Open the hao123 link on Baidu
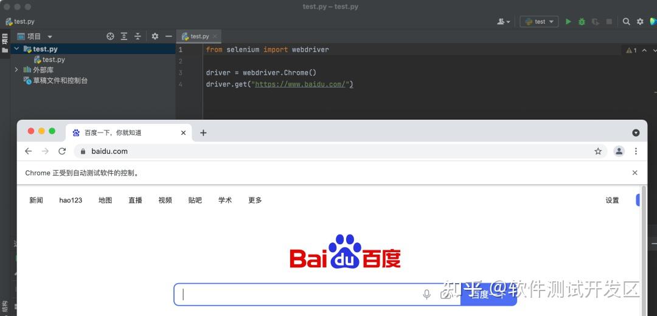The width and height of the screenshot is (657, 316). (71, 200)
